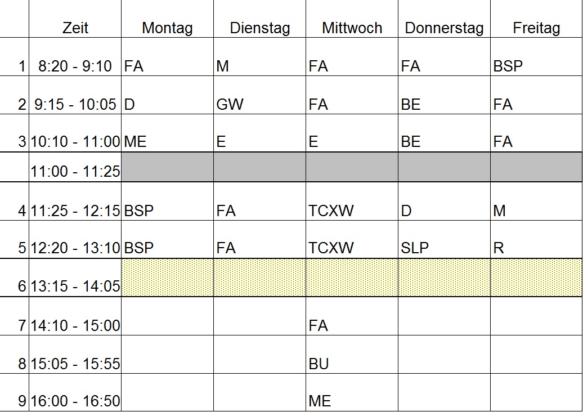Select the ME cell in Montag period 3

tap(167, 133)
